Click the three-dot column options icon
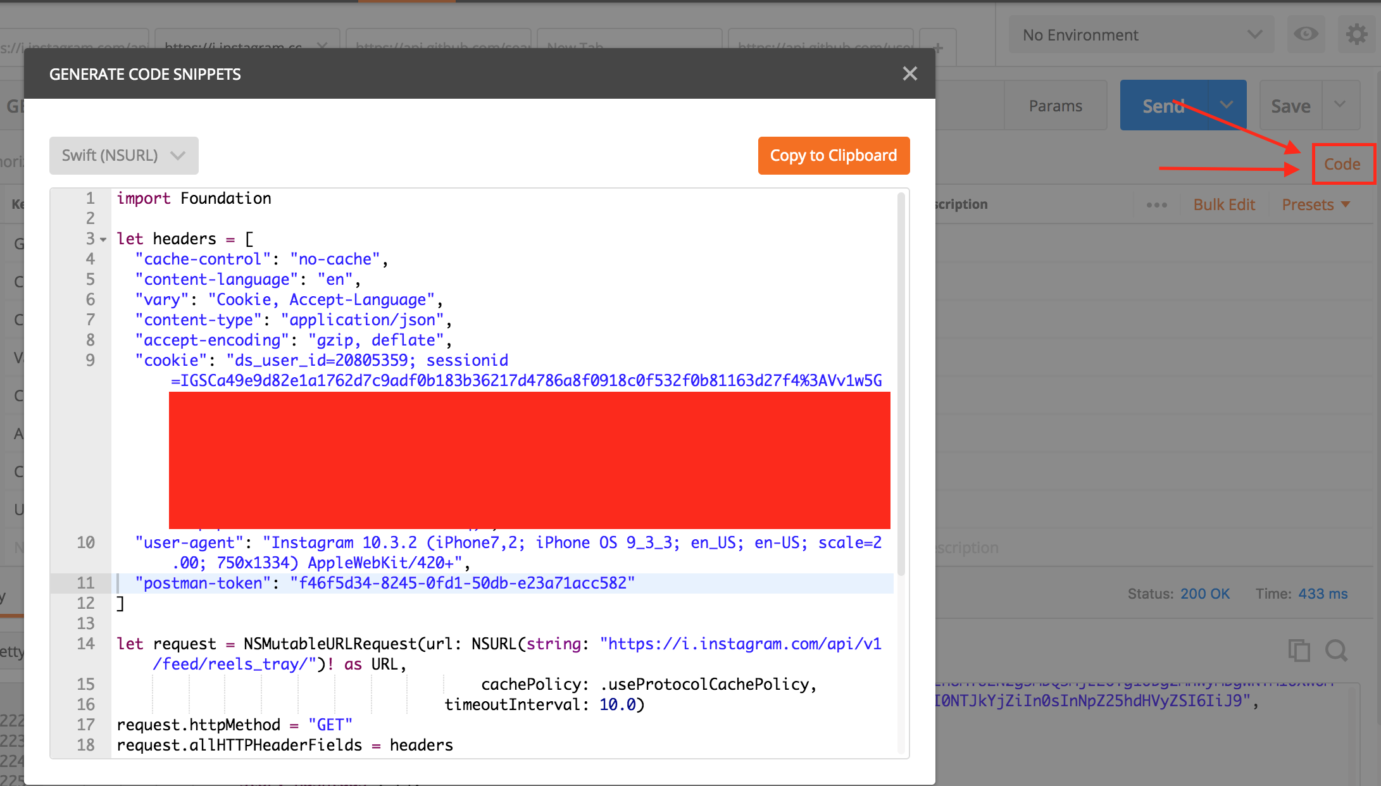This screenshot has height=786, width=1381. point(1156,205)
